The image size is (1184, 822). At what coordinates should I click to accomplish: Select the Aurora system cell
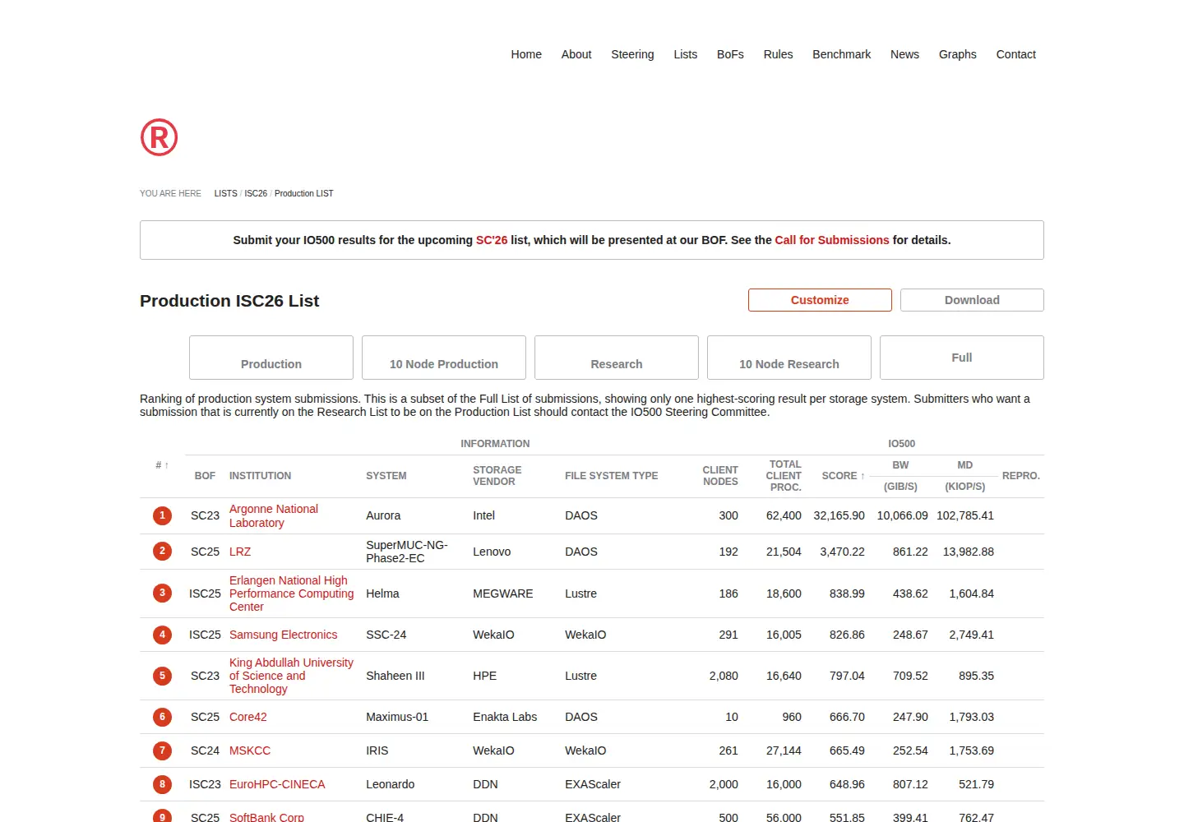pyautogui.click(x=383, y=515)
